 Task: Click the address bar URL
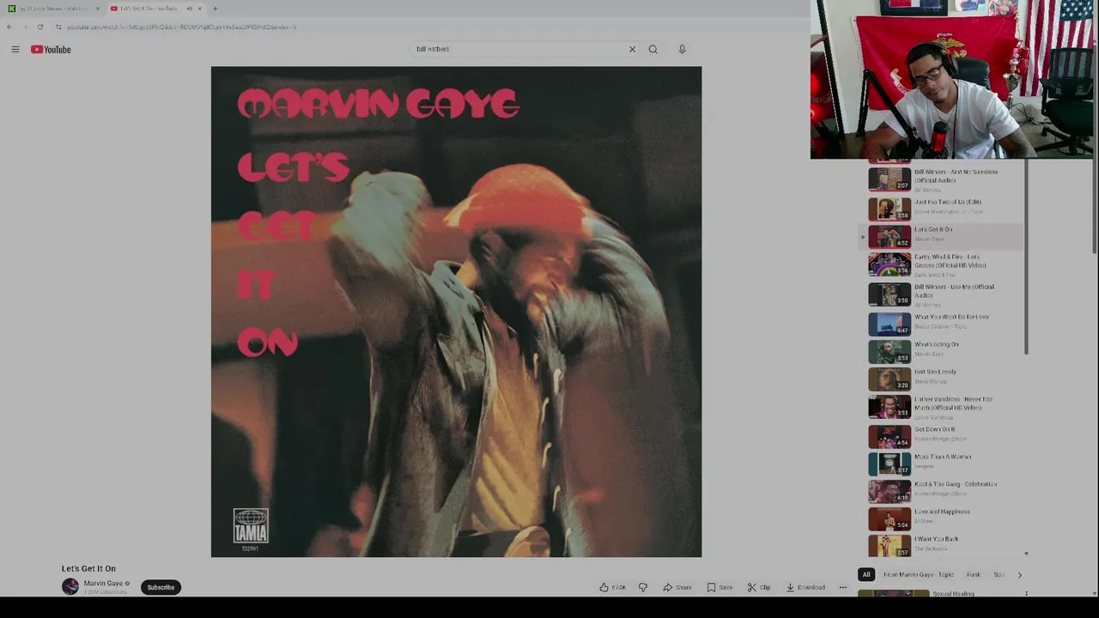pos(182,27)
